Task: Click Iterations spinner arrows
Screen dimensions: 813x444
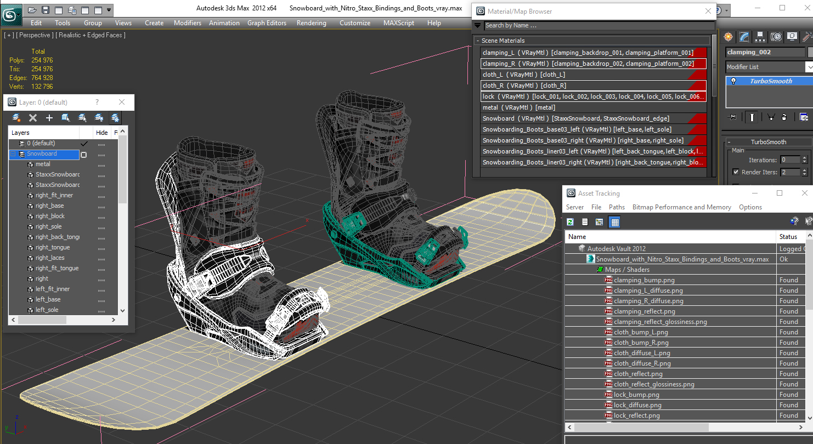Action: coord(805,160)
